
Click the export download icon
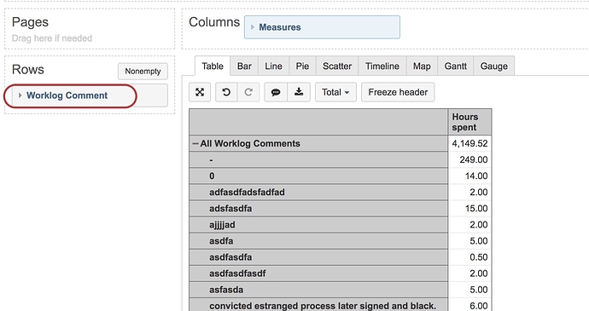pyautogui.click(x=299, y=92)
